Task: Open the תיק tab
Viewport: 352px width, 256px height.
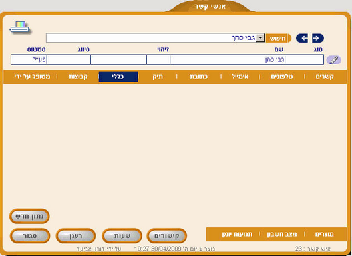Action: click(158, 76)
